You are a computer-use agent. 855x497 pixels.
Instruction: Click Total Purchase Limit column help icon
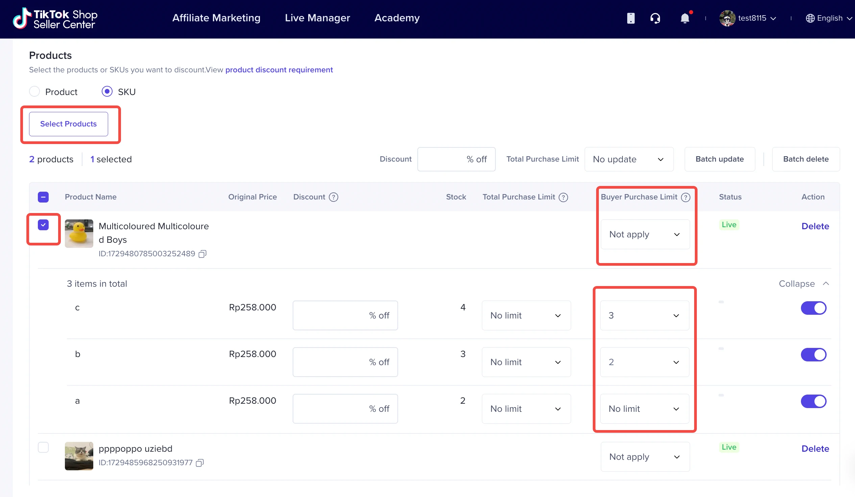point(563,197)
